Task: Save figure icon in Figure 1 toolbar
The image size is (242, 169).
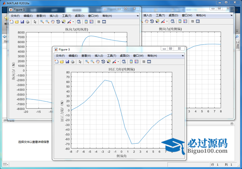Action: pyautogui.click(x=22, y=22)
